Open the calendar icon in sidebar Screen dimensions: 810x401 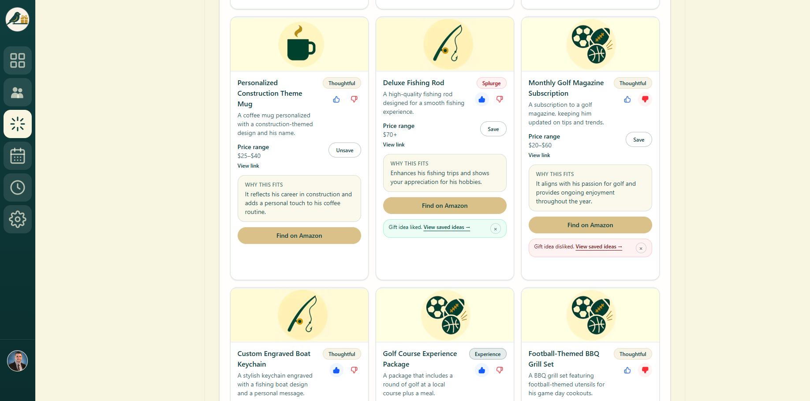18,156
